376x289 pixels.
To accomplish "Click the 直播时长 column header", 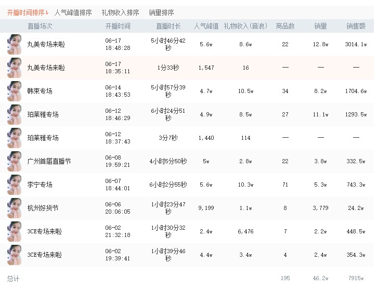I will [168, 26].
